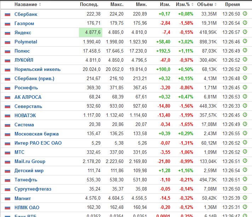
Task: Click the clock icon in the Норильский никель row
Action: tap(245, 68)
